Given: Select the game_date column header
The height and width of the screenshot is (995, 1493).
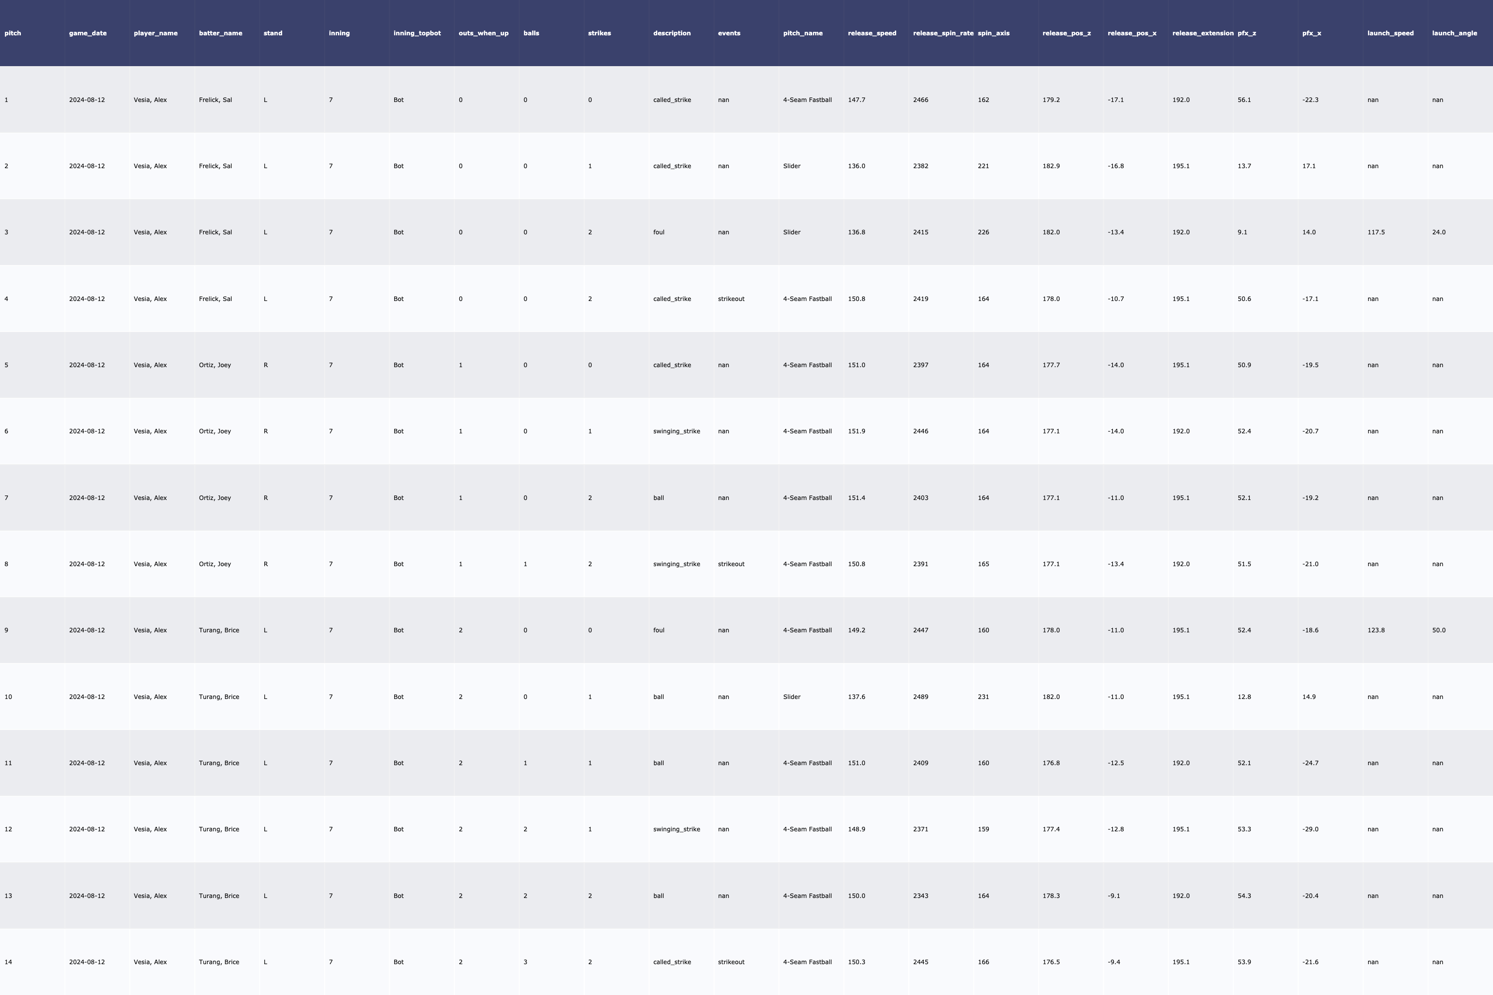Looking at the screenshot, I should [x=88, y=33].
